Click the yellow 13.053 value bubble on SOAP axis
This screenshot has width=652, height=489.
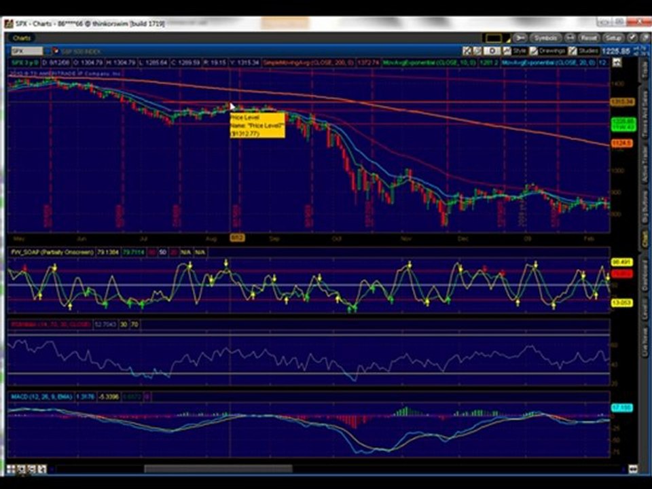click(x=621, y=303)
